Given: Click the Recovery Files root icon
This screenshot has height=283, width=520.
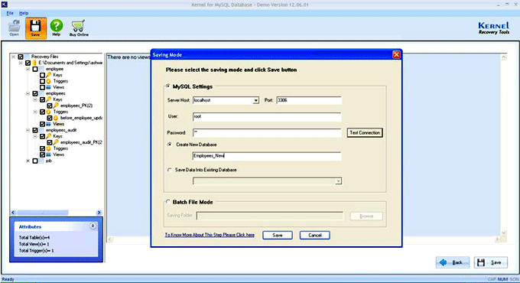Looking at the screenshot, I should point(27,57).
